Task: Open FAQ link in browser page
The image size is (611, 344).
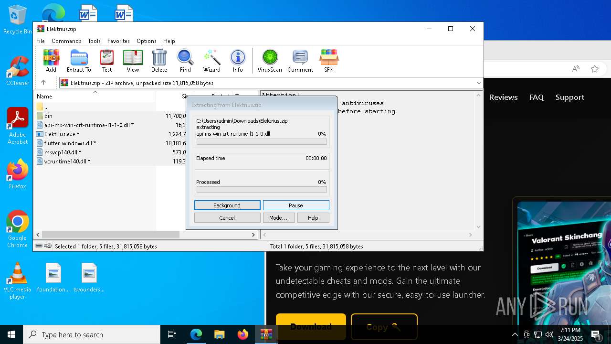Action: point(537,97)
